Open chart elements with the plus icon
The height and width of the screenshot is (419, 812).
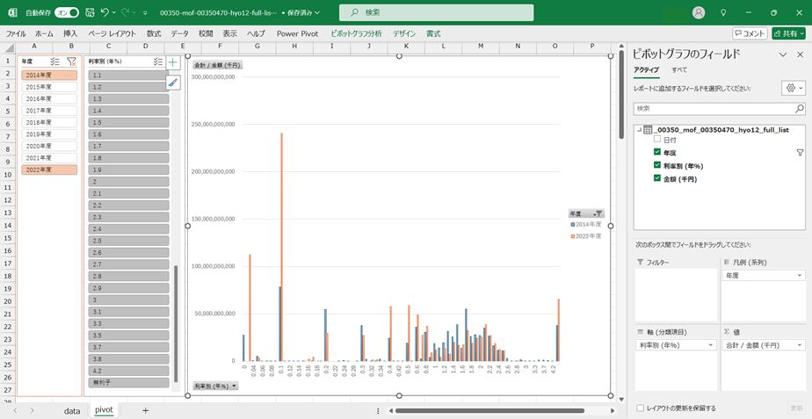click(x=173, y=63)
